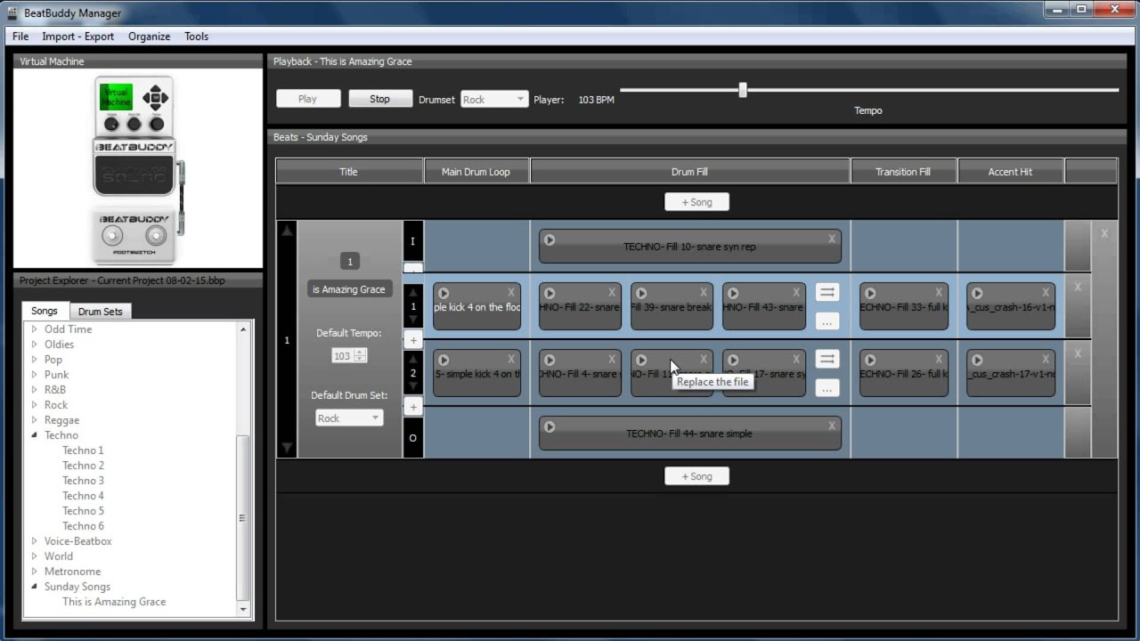Move song 1 up using the up arrow
Viewport: 1140px width, 641px height.
[287, 231]
